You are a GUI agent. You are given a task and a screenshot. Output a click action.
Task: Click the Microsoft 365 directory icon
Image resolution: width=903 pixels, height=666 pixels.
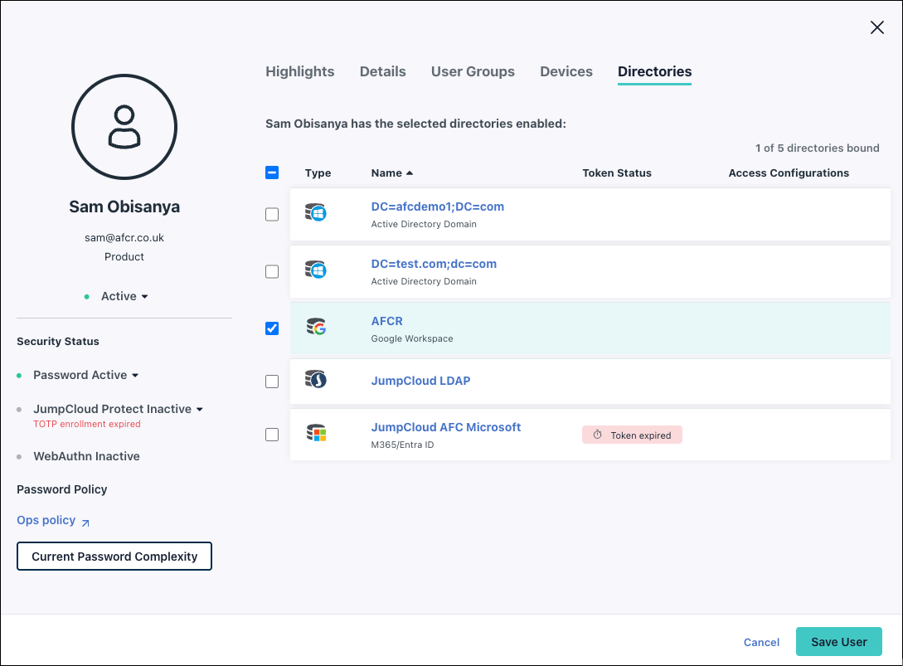(315, 433)
